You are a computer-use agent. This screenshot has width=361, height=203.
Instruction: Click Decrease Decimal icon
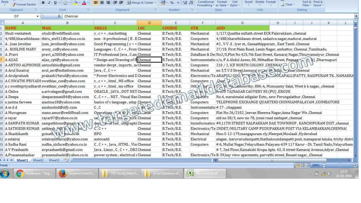coord(191,3)
